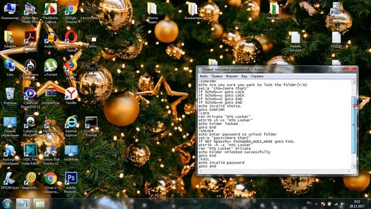Open Acrobat Reader DC shortcut
This screenshot has height=209, width=371.
tap(30, 41)
